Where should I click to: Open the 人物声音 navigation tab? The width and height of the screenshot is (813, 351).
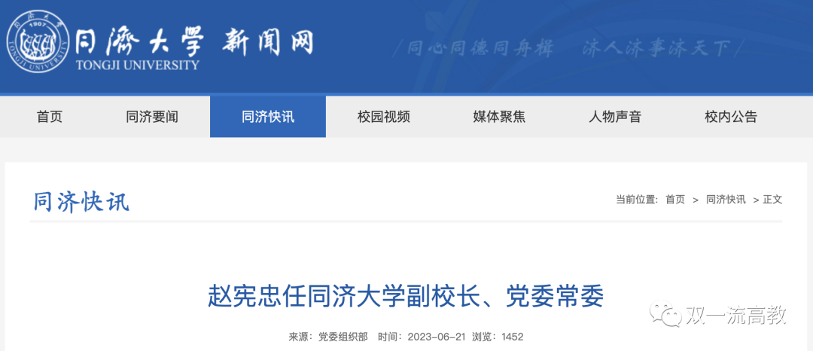(x=615, y=117)
